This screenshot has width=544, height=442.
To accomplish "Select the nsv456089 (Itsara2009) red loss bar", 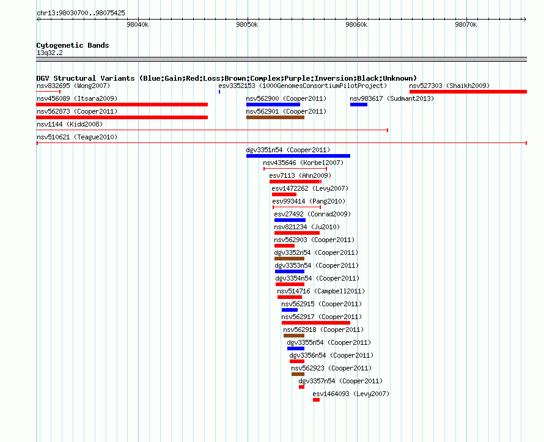I will tap(122, 105).
